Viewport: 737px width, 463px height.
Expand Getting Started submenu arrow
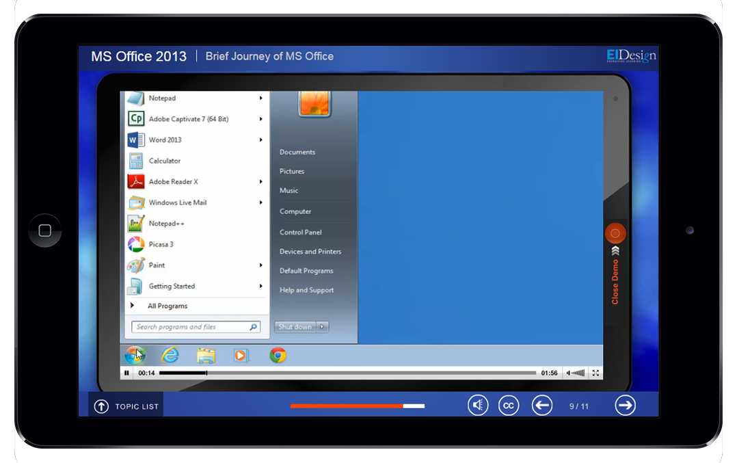261,286
